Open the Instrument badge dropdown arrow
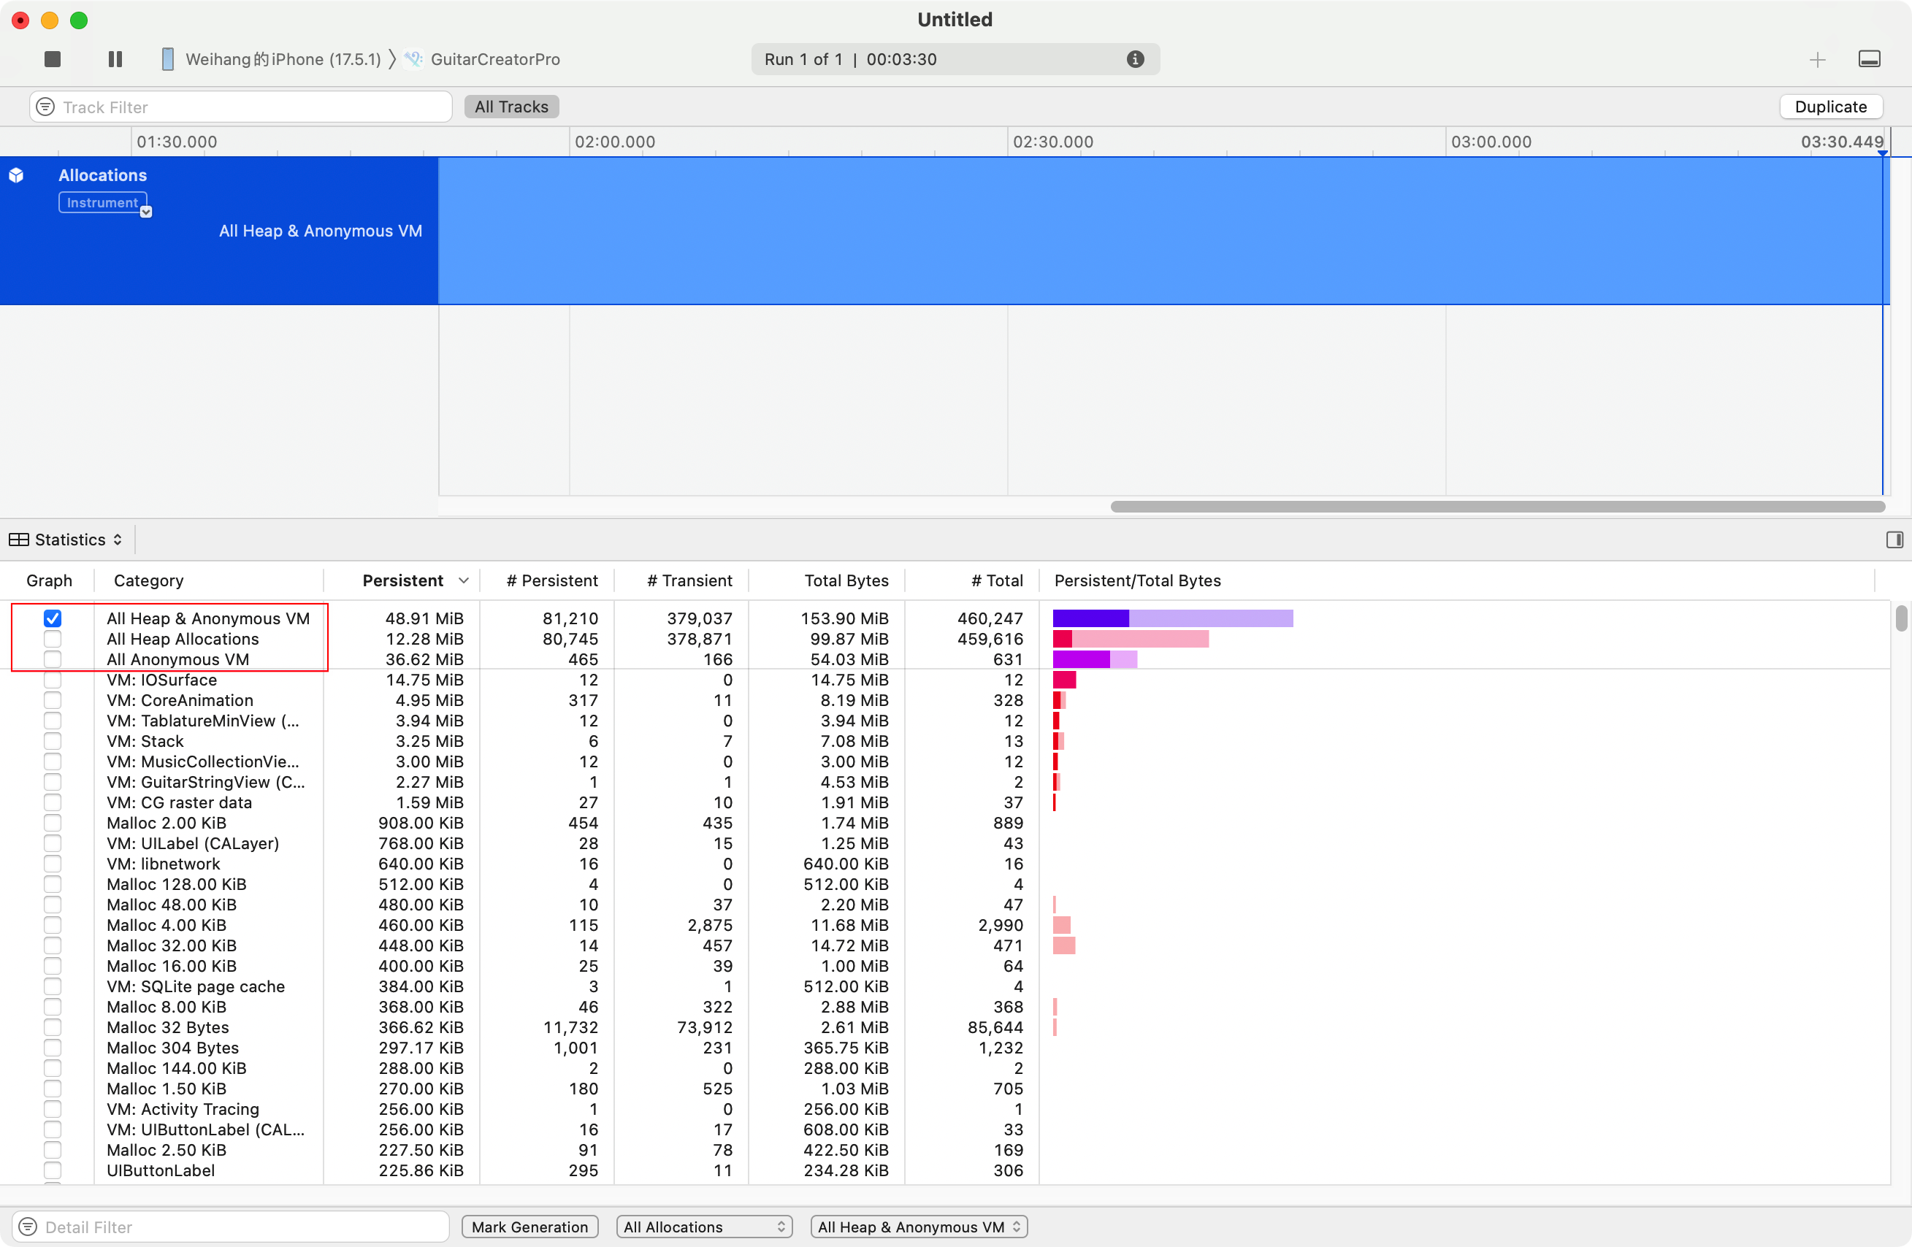 click(x=145, y=212)
